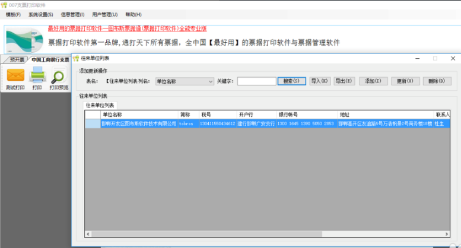Minimize the 往来单位列表 dialog
461x248 pixels.
click(417, 59)
